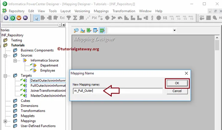The width and height of the screenshot is (222, 130).
Task: Close the navigator panel
Action: (x=64, y=25)
